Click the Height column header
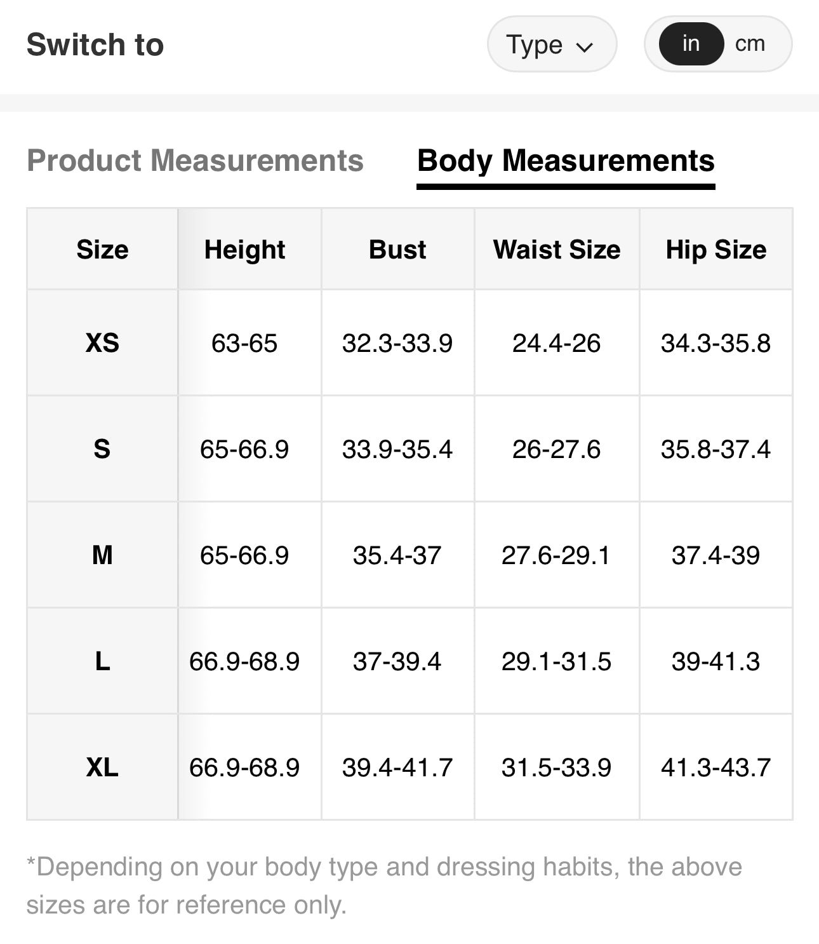The image size is (819, 944). 244,249
